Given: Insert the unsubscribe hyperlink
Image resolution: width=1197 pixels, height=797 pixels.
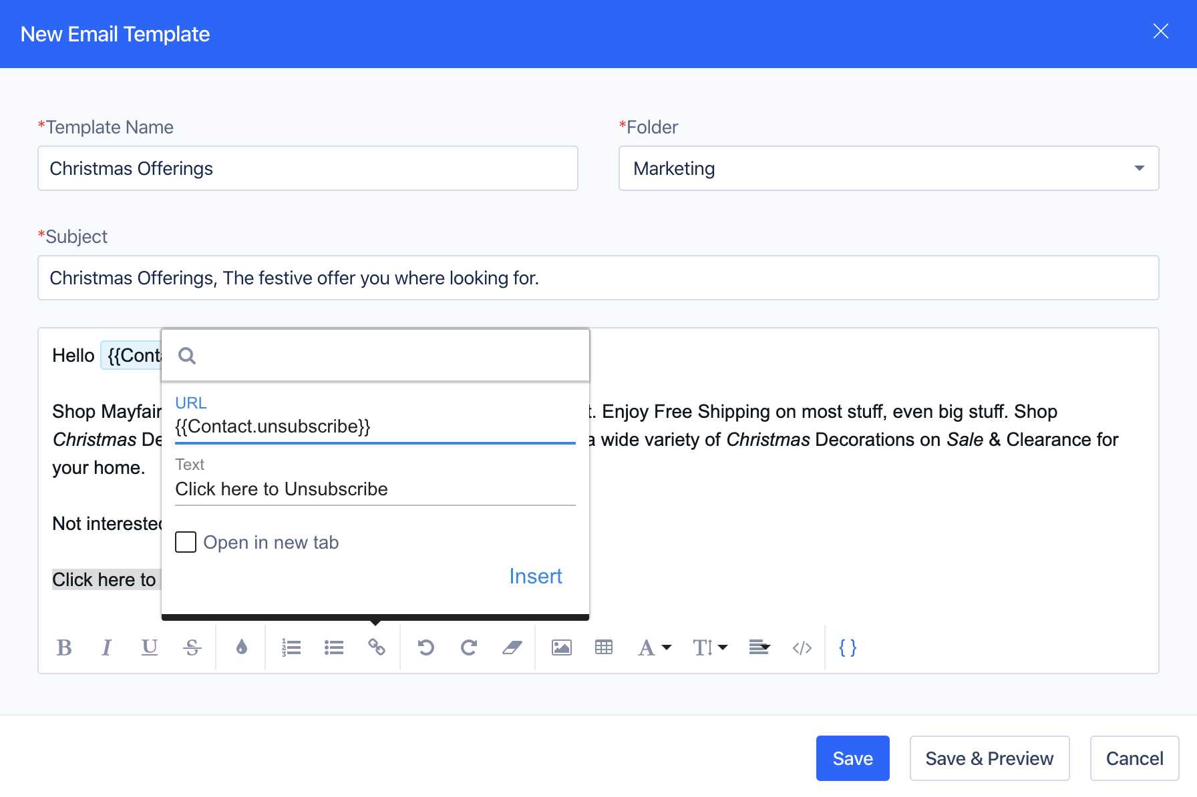Looking at the screenshot, I should coord(535,576).
